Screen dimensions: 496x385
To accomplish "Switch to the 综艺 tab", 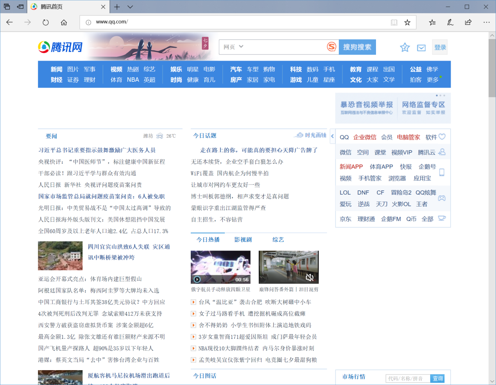I will point(278,240).
